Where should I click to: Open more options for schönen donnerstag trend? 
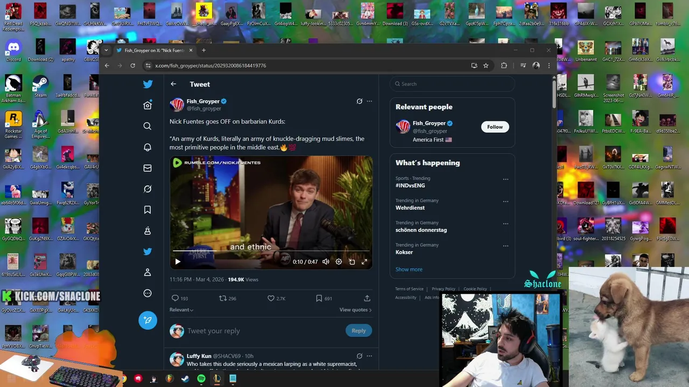point(505,224)
